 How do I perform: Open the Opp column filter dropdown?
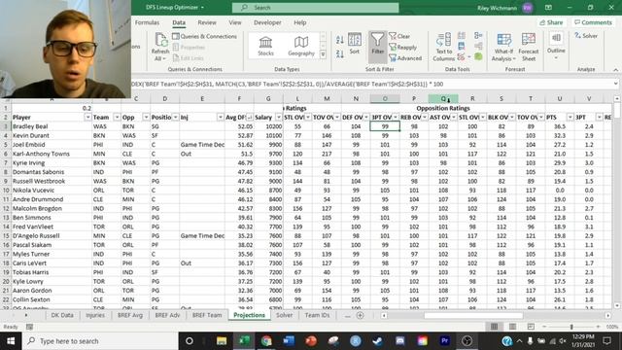click(x=146, y=118)
